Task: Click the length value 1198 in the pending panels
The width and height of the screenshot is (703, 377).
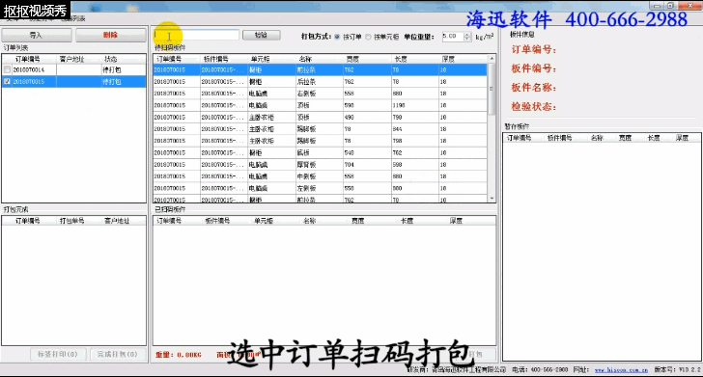Action: click(x=399, y=106)
